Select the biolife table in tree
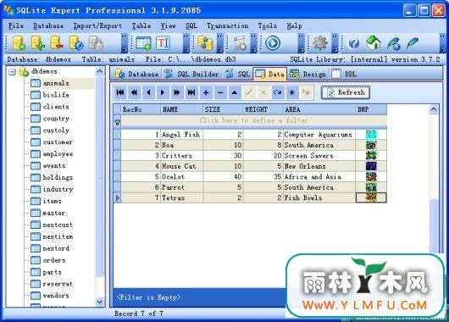This screenshot has height=322, width=449. pyautogui.click(x=56, y=95)
